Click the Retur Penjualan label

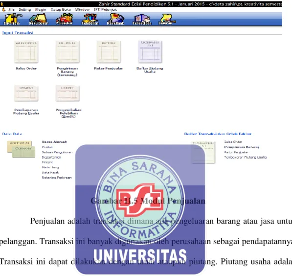(109, 68)
